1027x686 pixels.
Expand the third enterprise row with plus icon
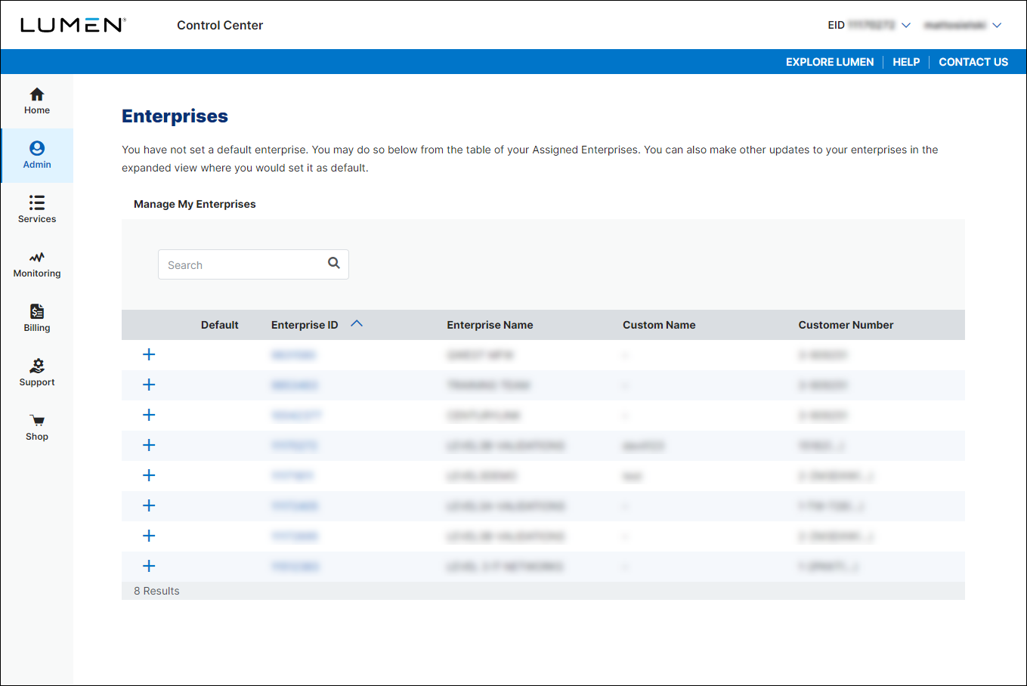point(149,415)
